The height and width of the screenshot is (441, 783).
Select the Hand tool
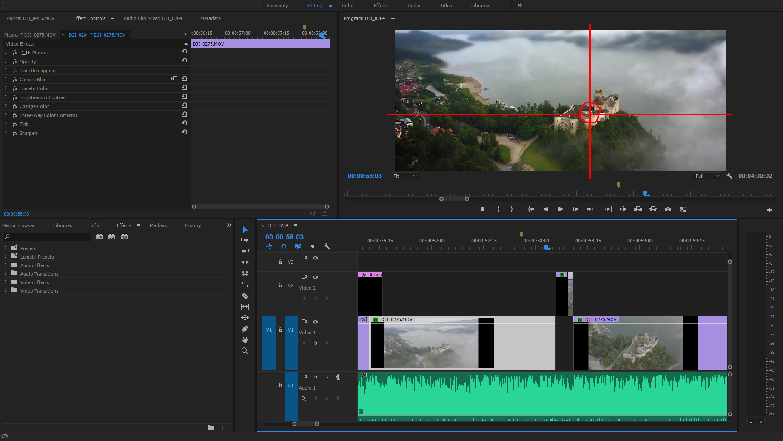pyautogui.click(x=245, y=340)
